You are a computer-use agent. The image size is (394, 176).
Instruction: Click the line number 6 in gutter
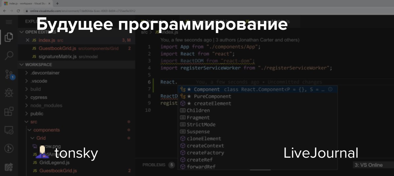tap(149, 82)
